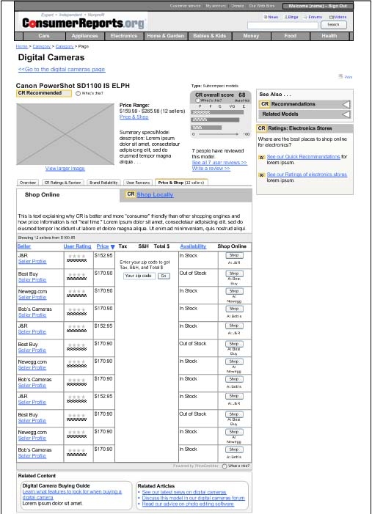The height and width of the screenshot is (514, 372).
Task: Open the Forums icon link in header
Action: click(x=313, y=17)
